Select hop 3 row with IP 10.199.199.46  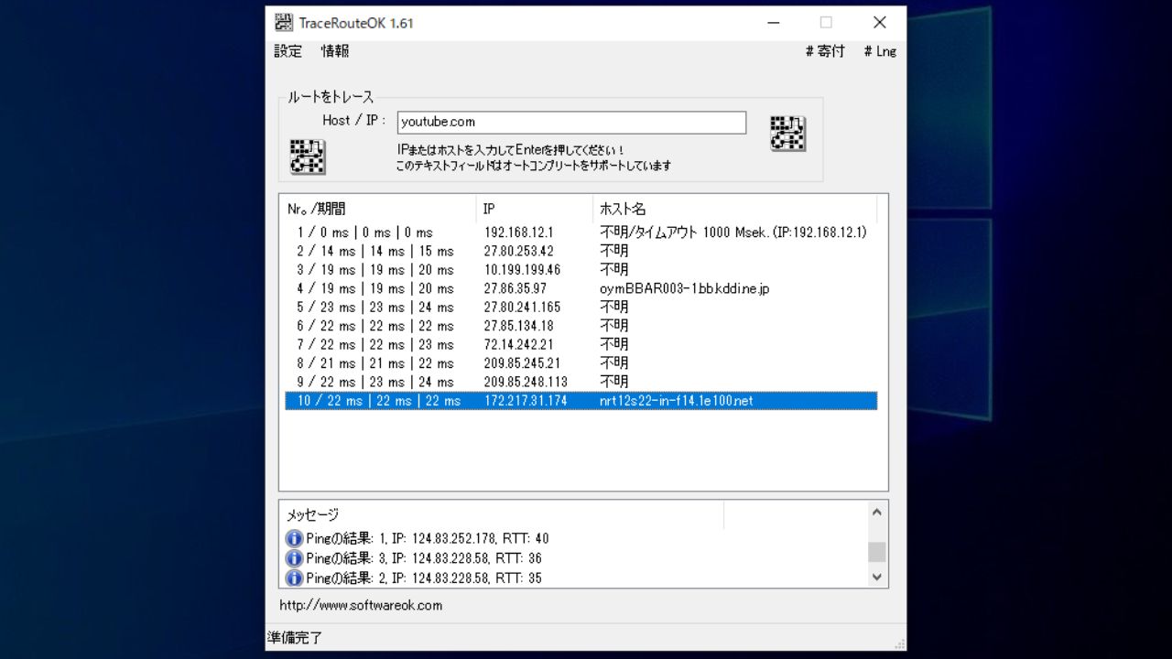click(x=581, y=270)
